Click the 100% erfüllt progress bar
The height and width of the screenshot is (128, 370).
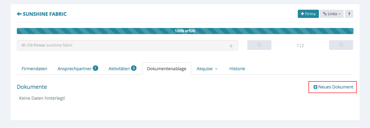click(x=185, y=31)
